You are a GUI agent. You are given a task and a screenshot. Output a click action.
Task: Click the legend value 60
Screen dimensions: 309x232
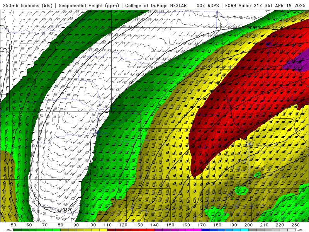coord(29,225)
